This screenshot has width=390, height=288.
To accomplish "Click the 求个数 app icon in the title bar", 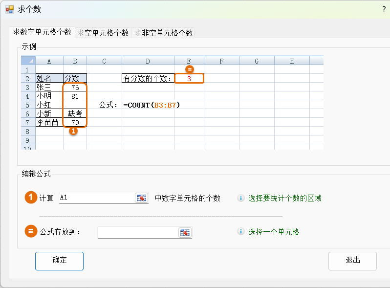I will (x=9, y=9).
